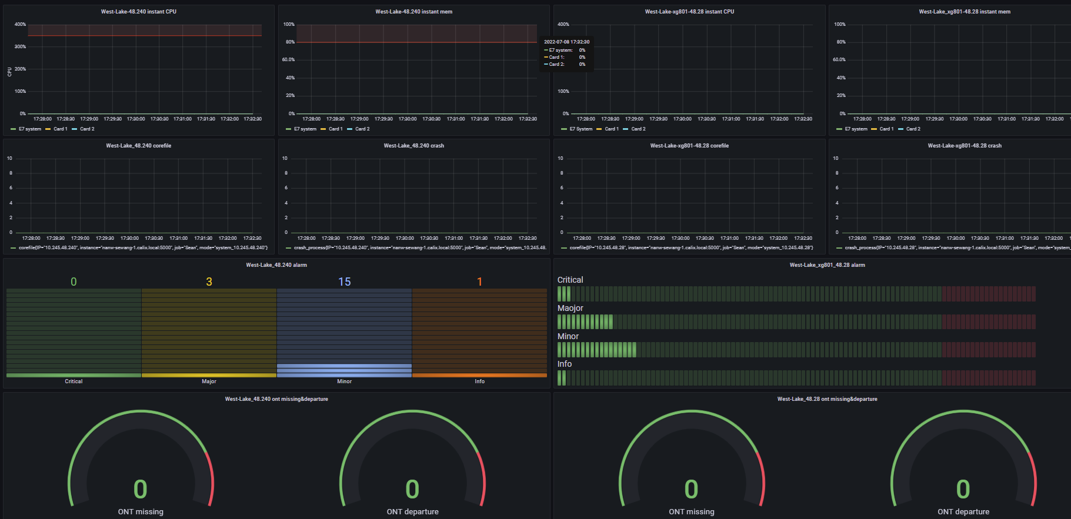
Task: Select the orange Info bar in 48.240 alarm
Action: coord(480,375)
